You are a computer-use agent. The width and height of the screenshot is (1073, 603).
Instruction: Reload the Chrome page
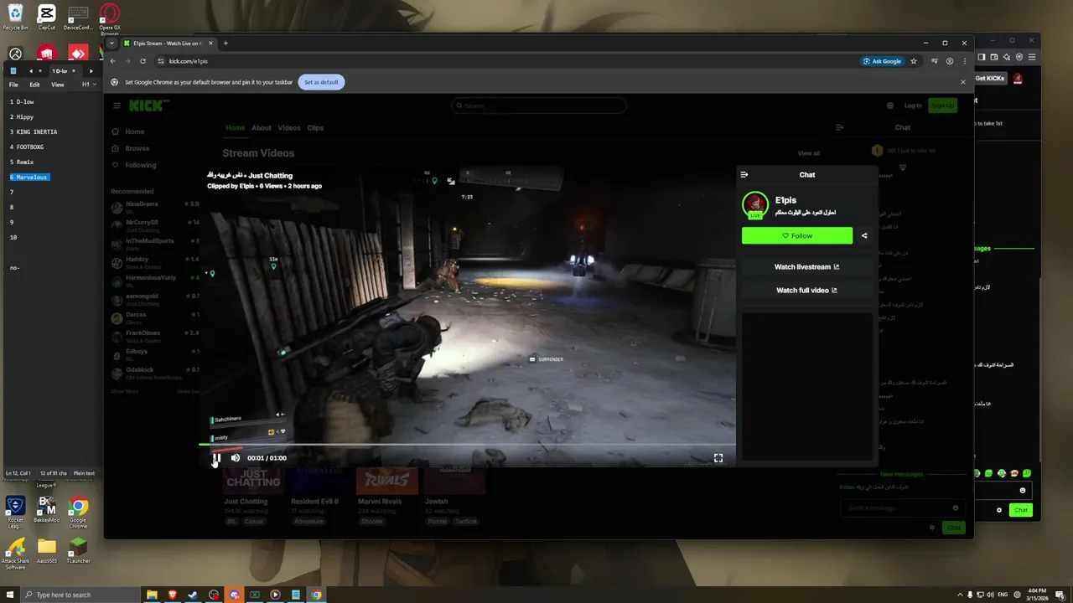pyautogui.click(x=143, y=61)
